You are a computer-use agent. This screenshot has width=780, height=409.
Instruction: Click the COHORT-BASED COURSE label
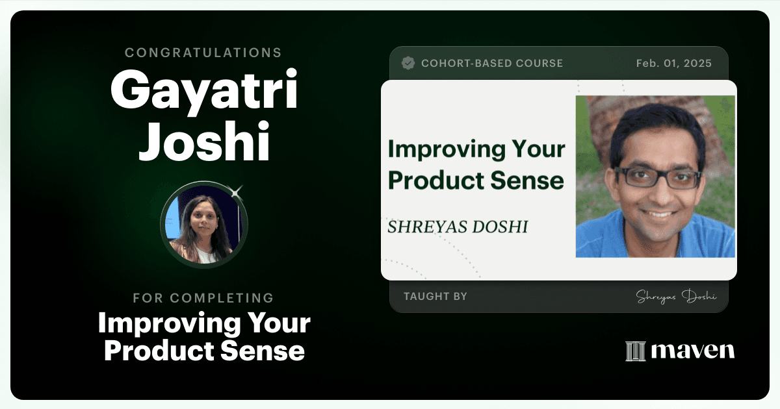[492, 64]
